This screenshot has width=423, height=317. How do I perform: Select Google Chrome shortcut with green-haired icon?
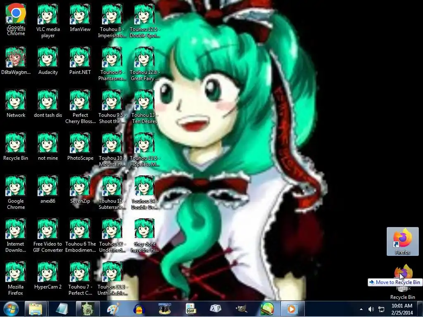click(x=16, y=193)
